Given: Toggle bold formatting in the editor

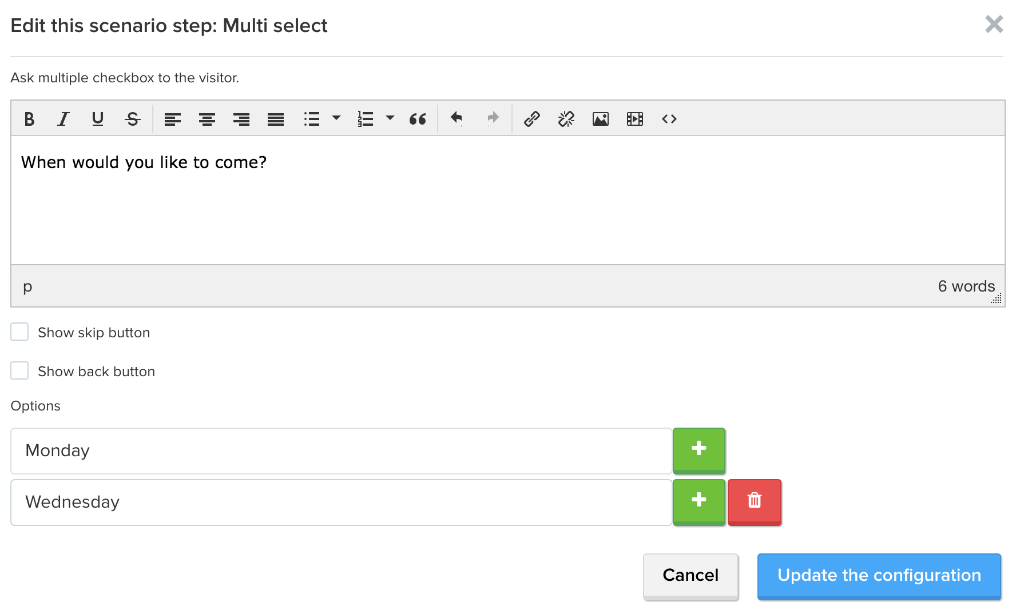Looking at the screenshot, I should point(29,119).
